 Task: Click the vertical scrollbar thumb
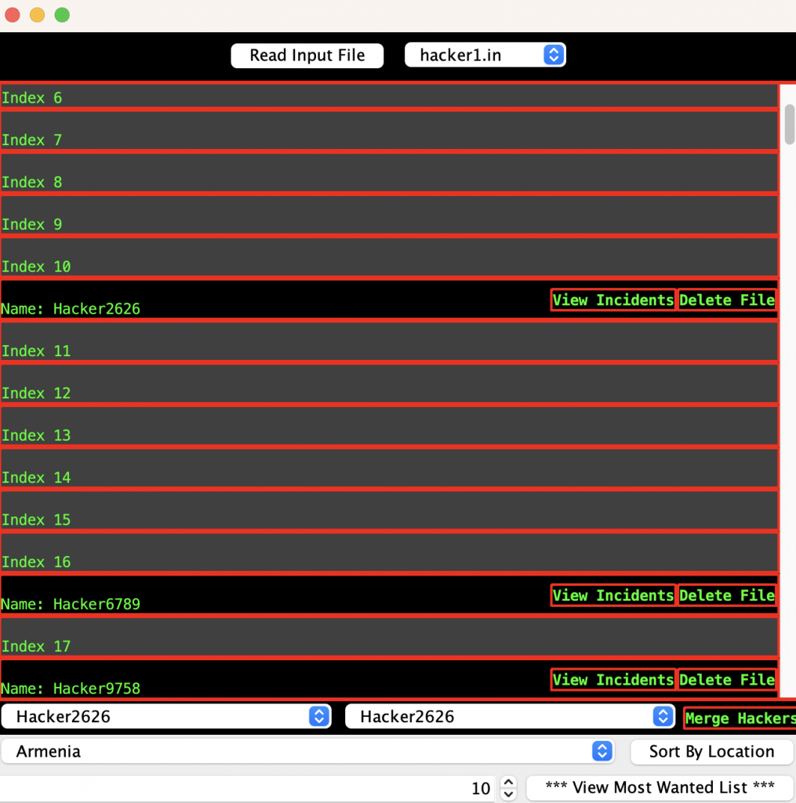point(789,124)
